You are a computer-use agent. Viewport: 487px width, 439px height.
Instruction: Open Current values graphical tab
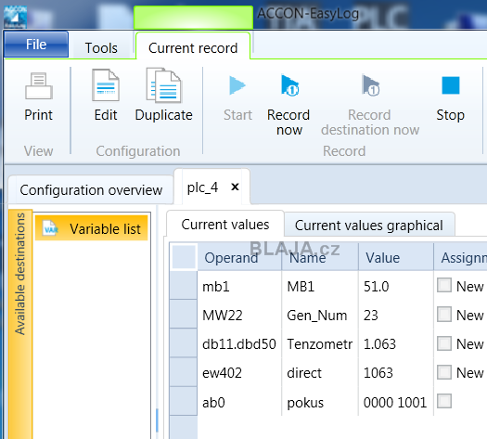coord(369,226)
